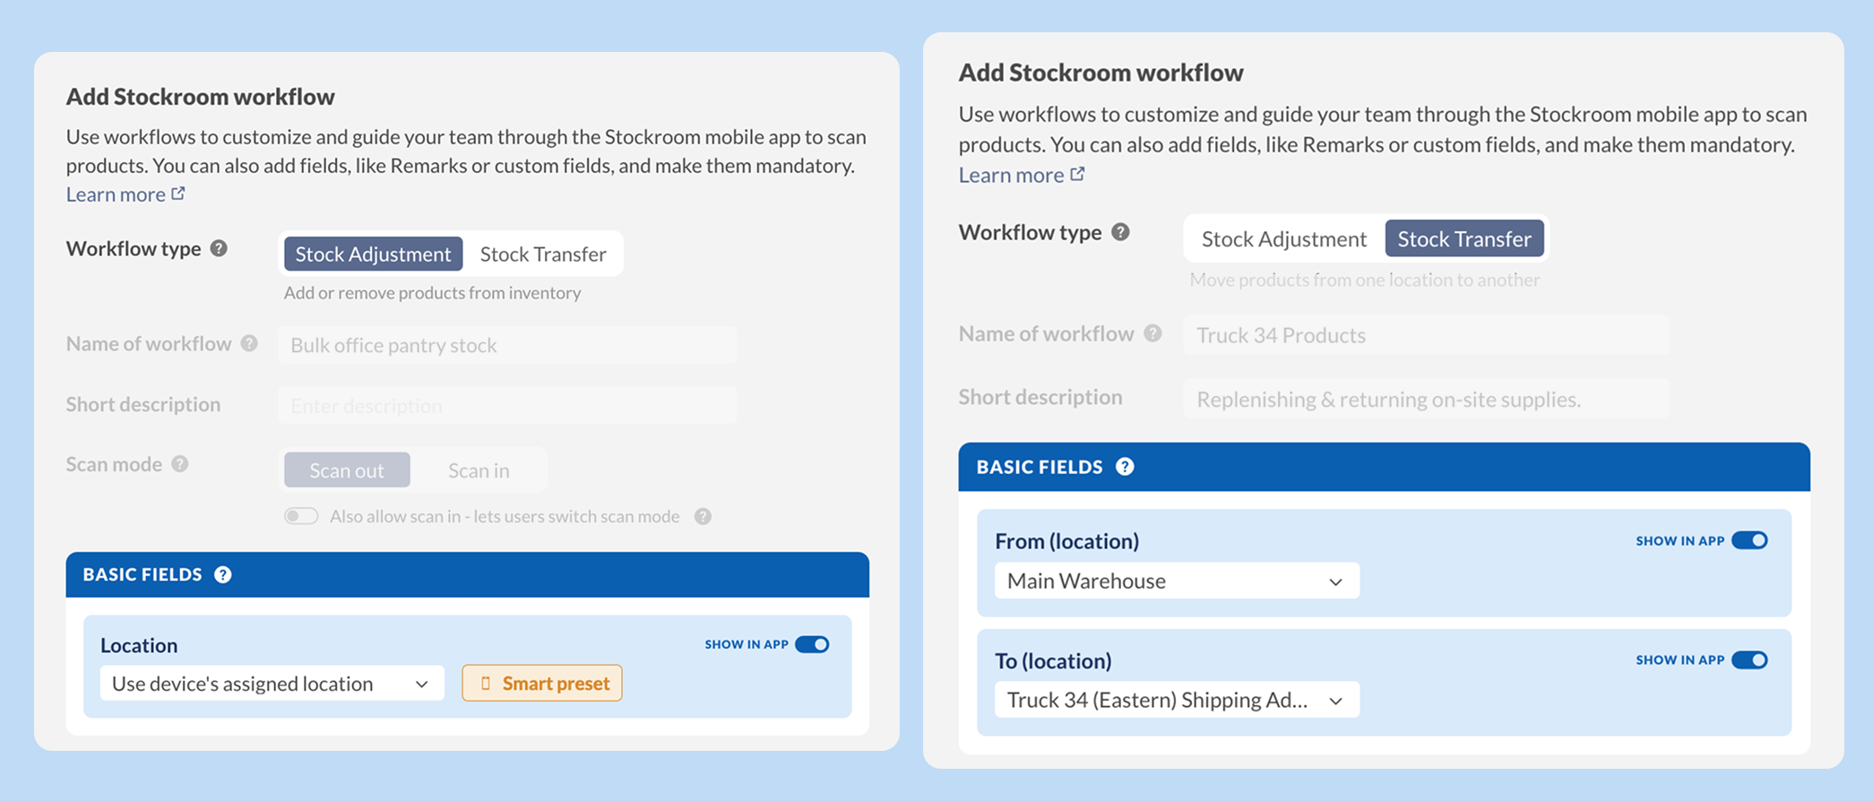Click help icon in right BASIC FIELDS header
This screenshot has width=1873, height=801.
pos(1125,467)
